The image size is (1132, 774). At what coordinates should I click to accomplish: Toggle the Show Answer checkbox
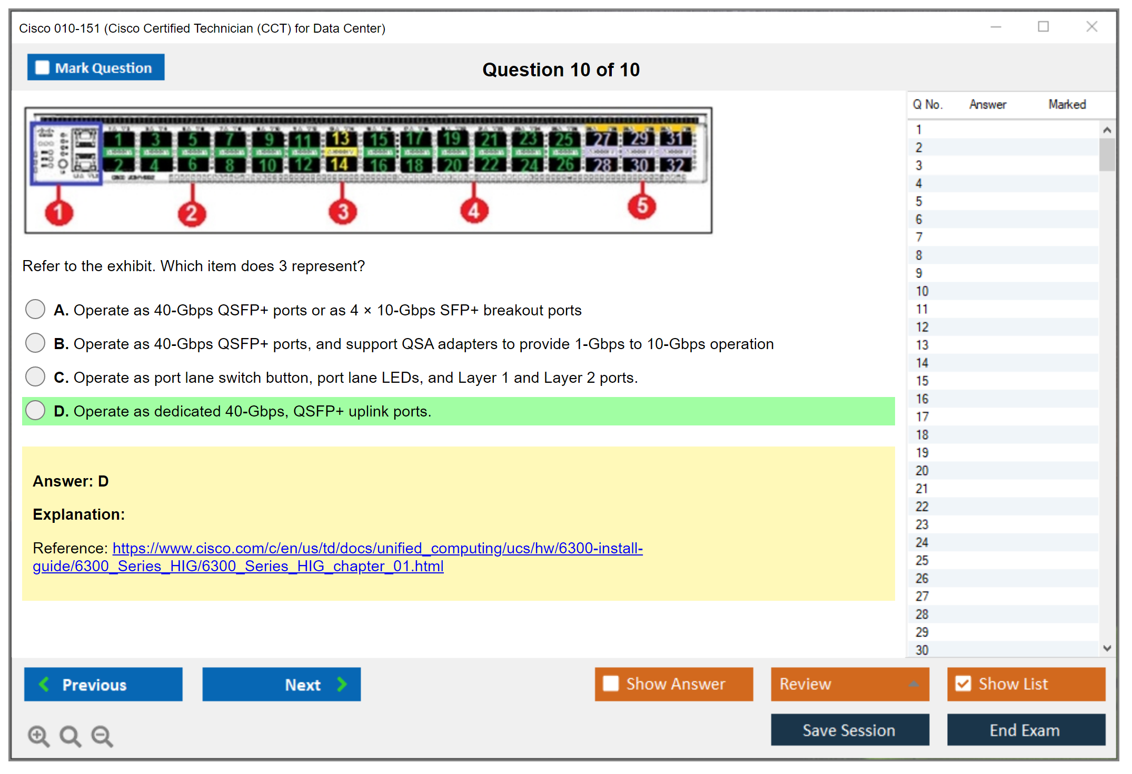611,683
